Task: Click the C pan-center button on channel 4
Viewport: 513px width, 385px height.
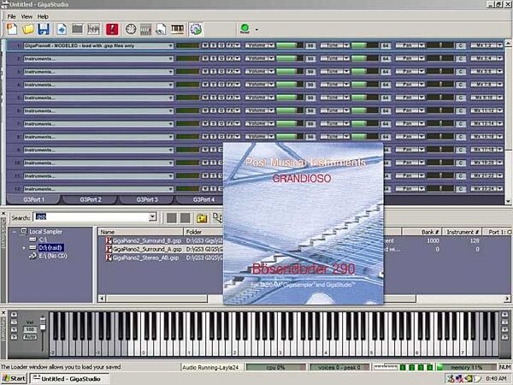Action: 461,85
